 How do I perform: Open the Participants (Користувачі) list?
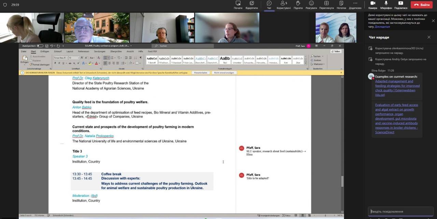coord(284,5)
